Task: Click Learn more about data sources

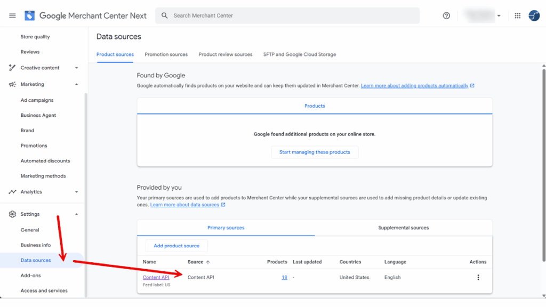Action: click(185, 204)
